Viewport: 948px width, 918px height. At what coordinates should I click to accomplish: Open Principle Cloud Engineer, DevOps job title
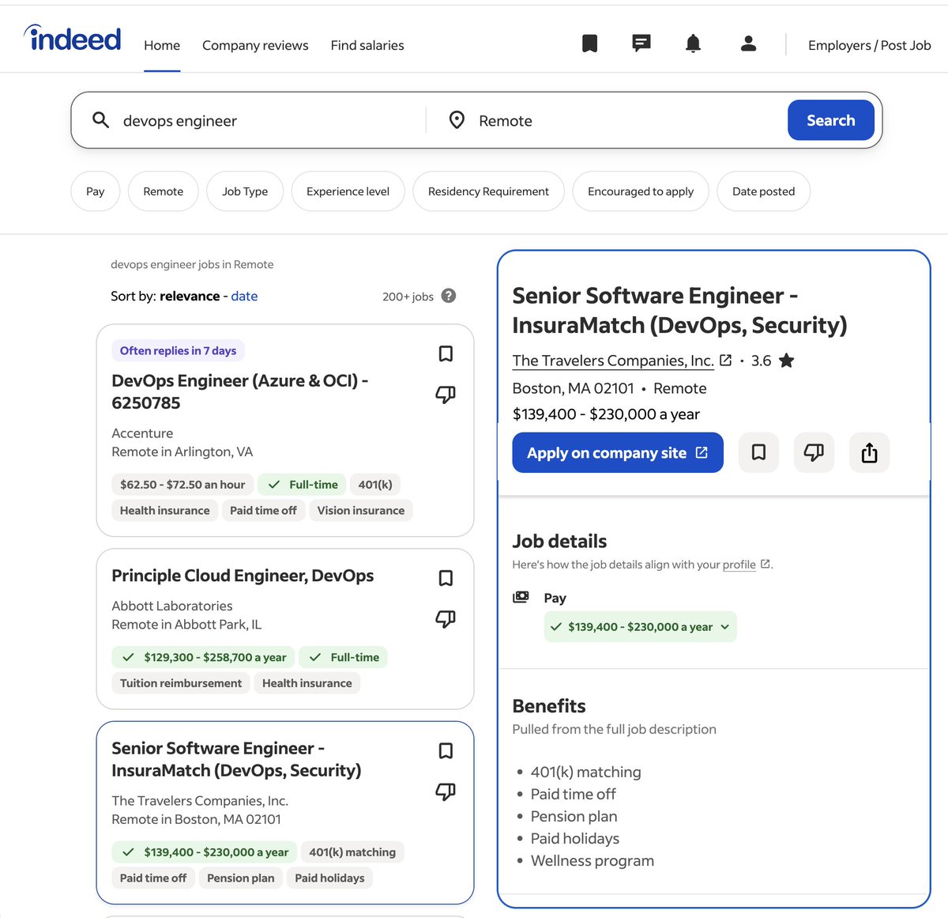pyautogui.click(x=243, y=576)
